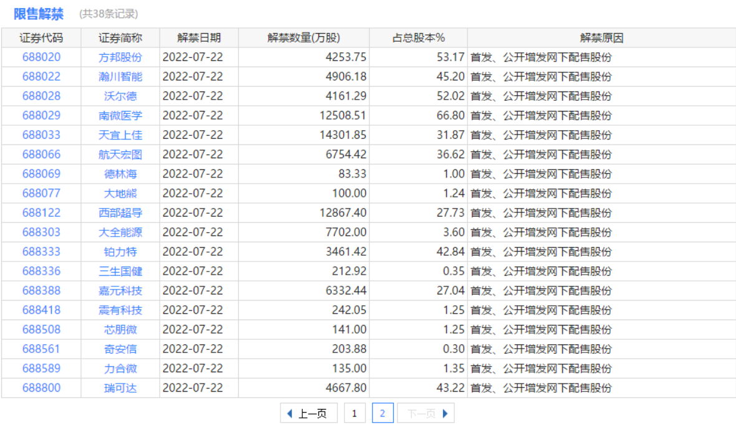This screenshot has height=429, width=736.
Task: Open page 1 of results
Action: pyautogui.click(x=355, y=413)
